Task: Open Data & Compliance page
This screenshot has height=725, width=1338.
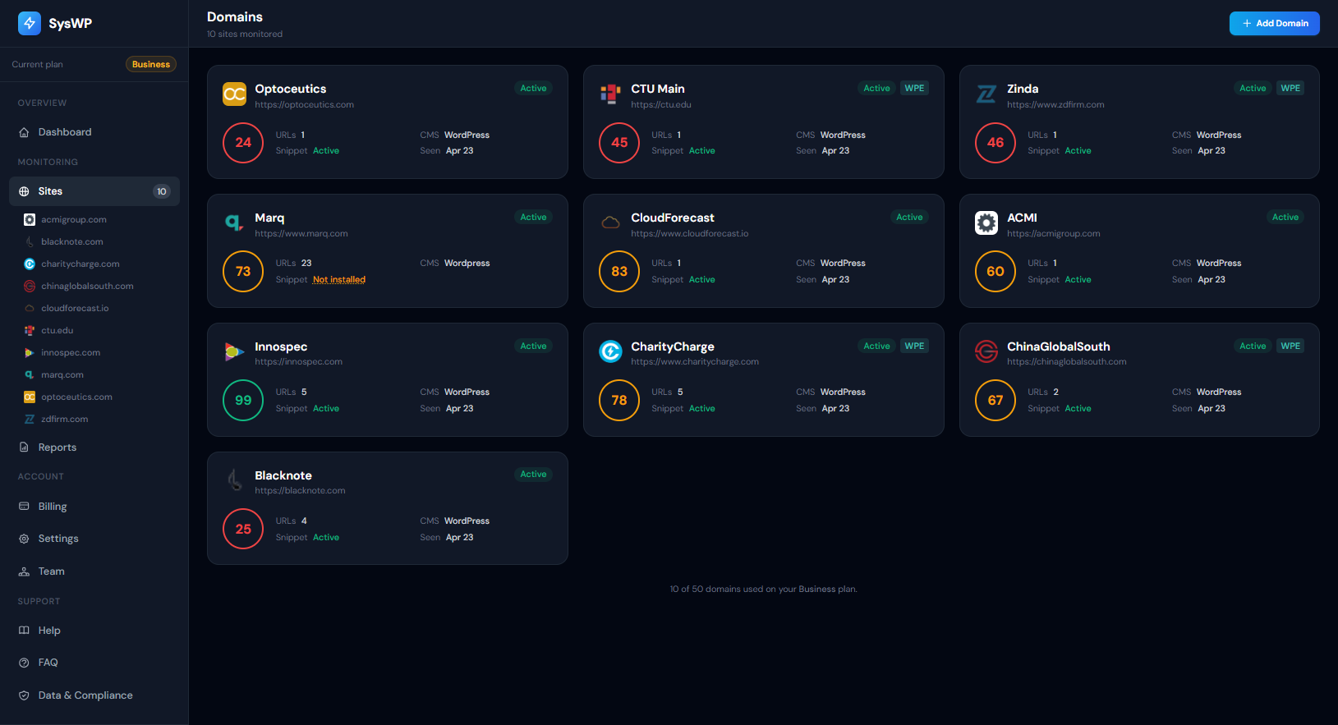Action: [x=94, y=695]
